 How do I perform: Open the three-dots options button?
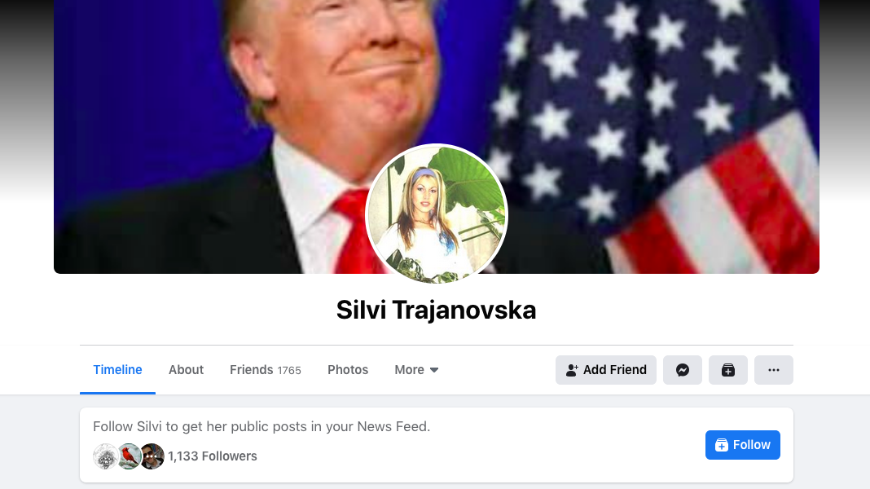773,370
